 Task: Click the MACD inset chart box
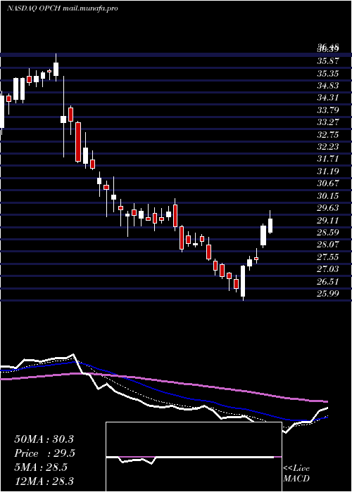pyautogui.click(x=194, y=457)
